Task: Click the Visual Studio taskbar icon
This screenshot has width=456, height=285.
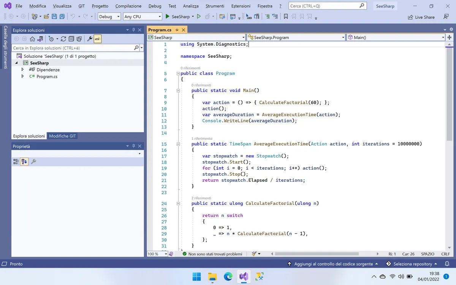Action: [x=244, y=276]
